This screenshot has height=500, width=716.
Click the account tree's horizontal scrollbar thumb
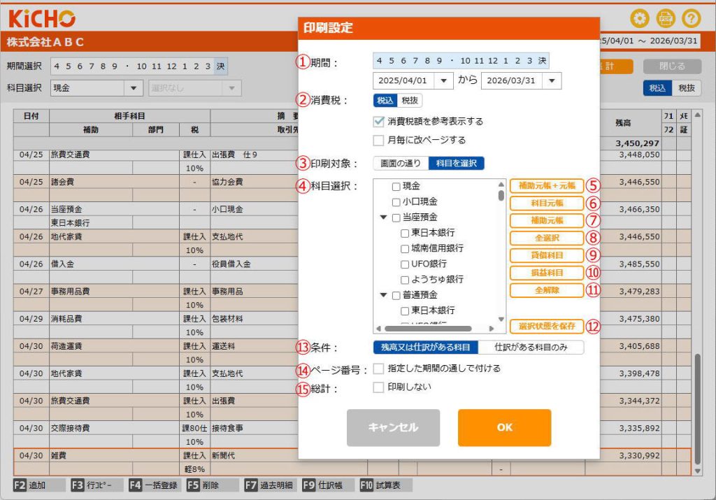(428, 328)
